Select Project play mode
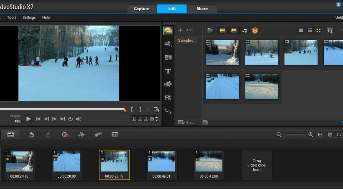Screen dimensions: 343x189 [x=15, y=116]
